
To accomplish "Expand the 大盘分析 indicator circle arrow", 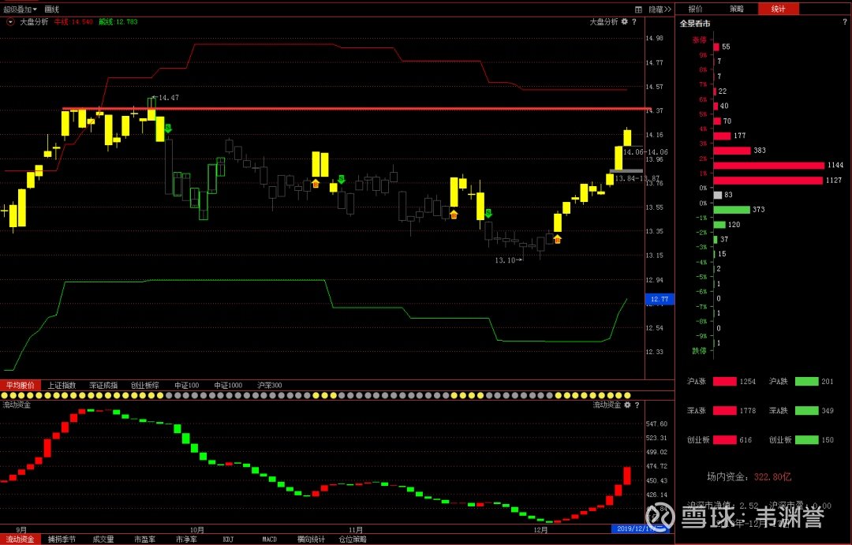I will 10,22.
